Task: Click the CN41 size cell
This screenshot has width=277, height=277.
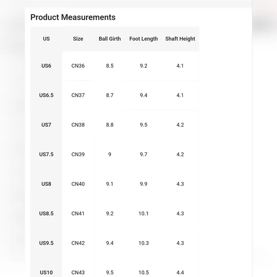Action: click(78, 213)
